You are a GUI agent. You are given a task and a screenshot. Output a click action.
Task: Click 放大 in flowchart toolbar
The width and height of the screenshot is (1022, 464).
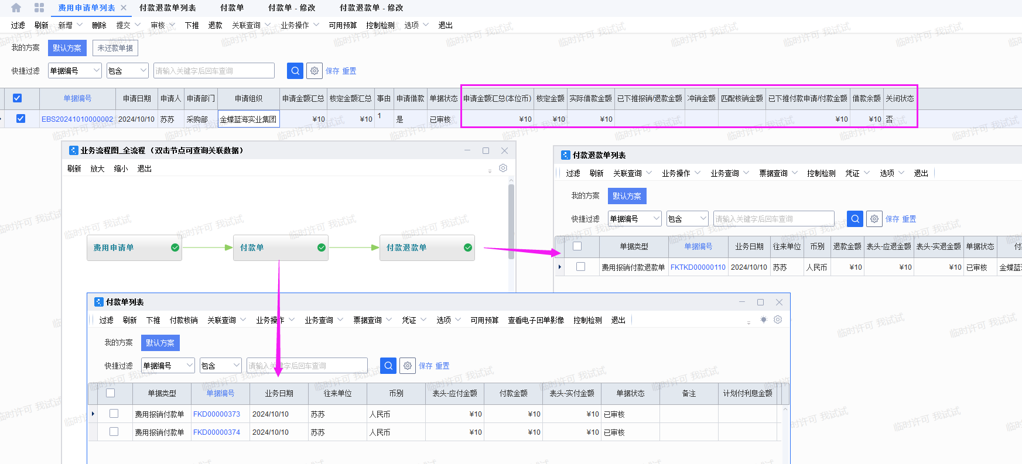[97, 169]
